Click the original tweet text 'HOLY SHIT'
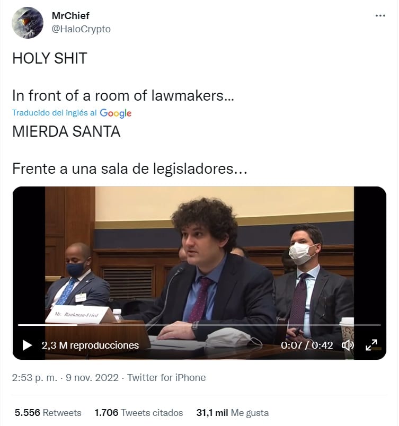The width and height of the screenshot is (399, 426). 50,58
